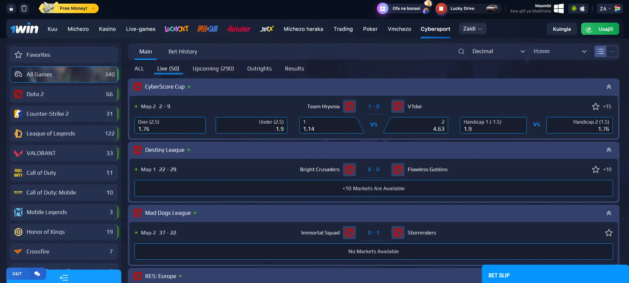
Task: Open the live chat bubble icon
Action: coord(37,273)
